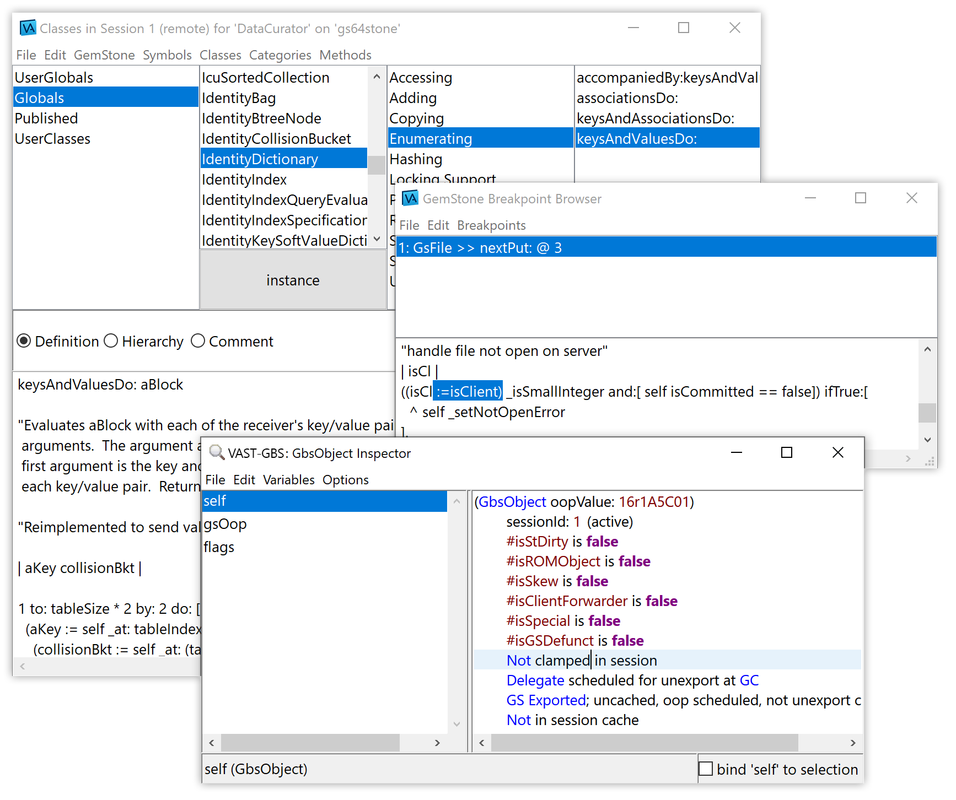Select breakpoint GsFile >> nextPut: @ 3
956x800 pixels.
tap(667, 247)
